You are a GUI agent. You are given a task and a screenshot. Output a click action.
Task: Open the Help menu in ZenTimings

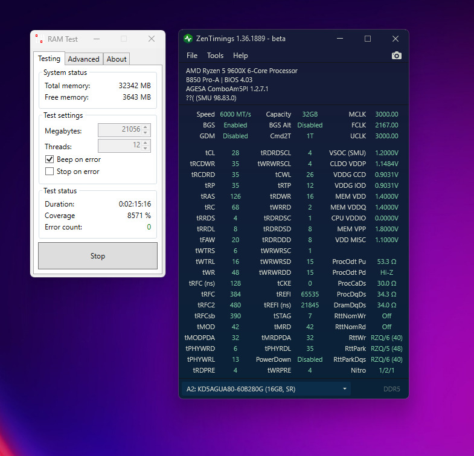click(240, 56)
